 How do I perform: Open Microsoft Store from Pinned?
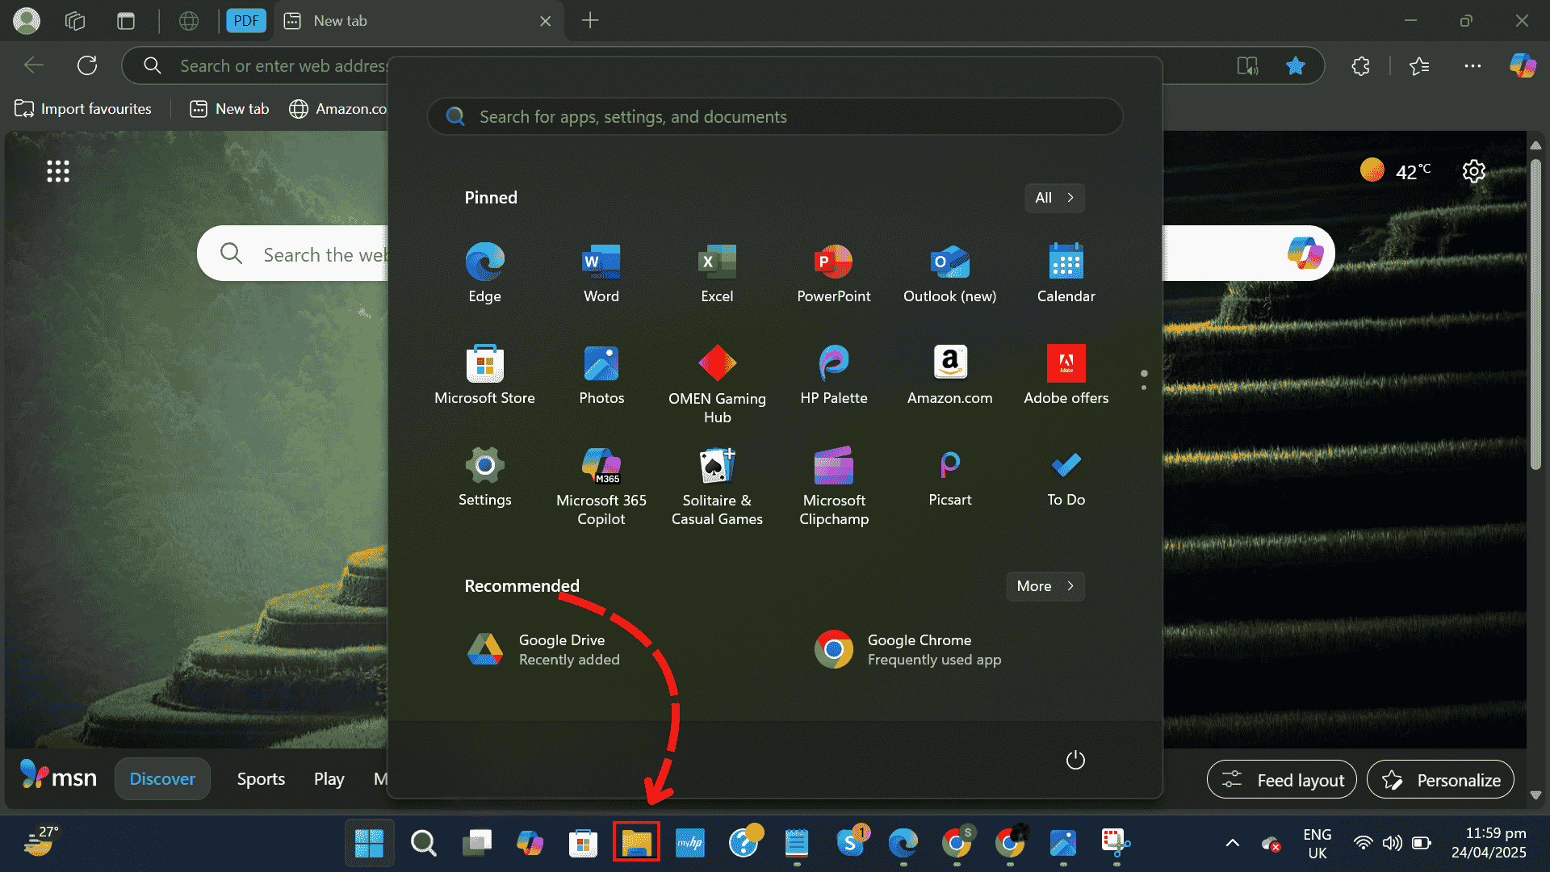pyautogui.click(x=484, y=375)
